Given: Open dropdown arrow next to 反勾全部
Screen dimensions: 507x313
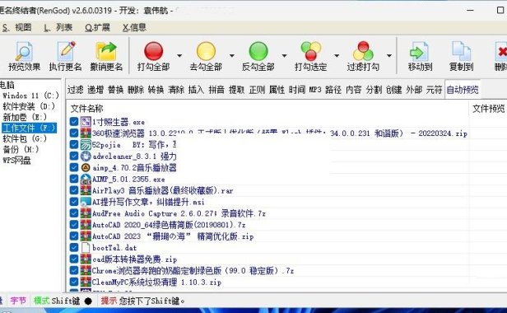Looking at the screenshot, I should coord(284,56).
